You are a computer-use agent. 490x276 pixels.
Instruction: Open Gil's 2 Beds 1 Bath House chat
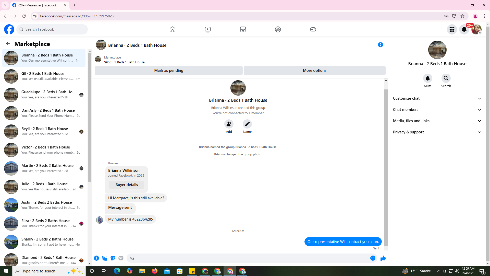tap(44, 76)
